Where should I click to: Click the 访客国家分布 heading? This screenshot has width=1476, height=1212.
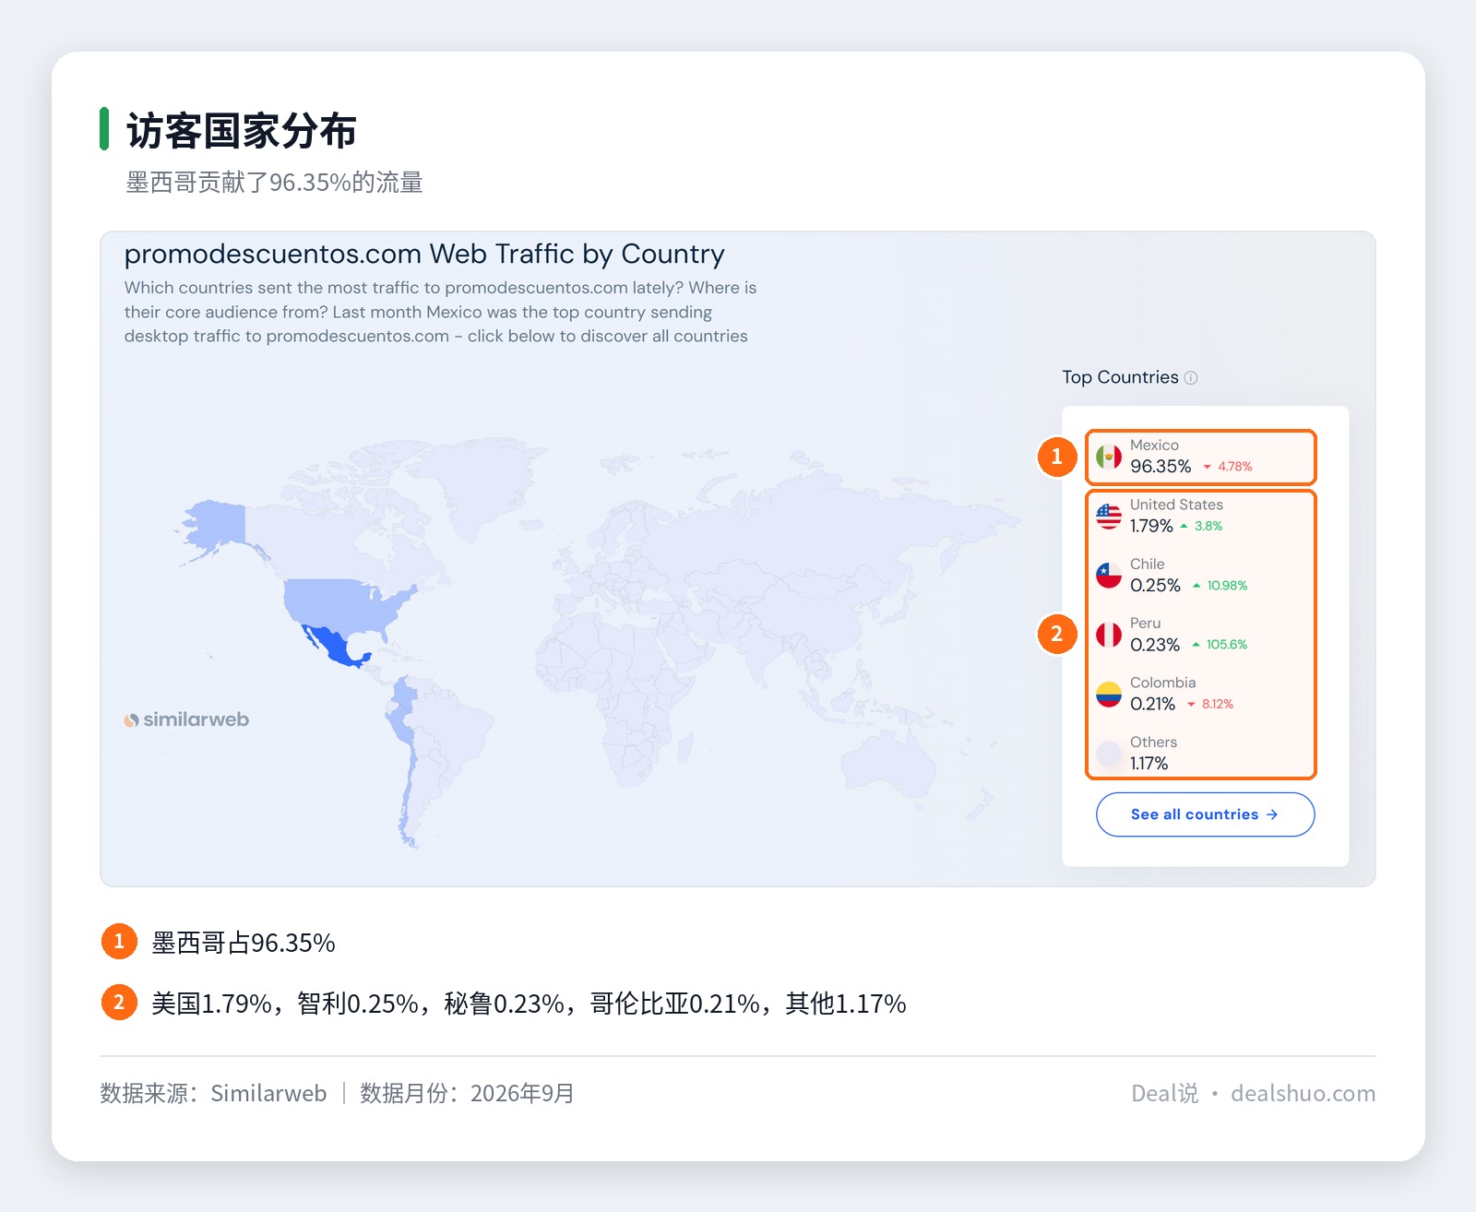242,130
